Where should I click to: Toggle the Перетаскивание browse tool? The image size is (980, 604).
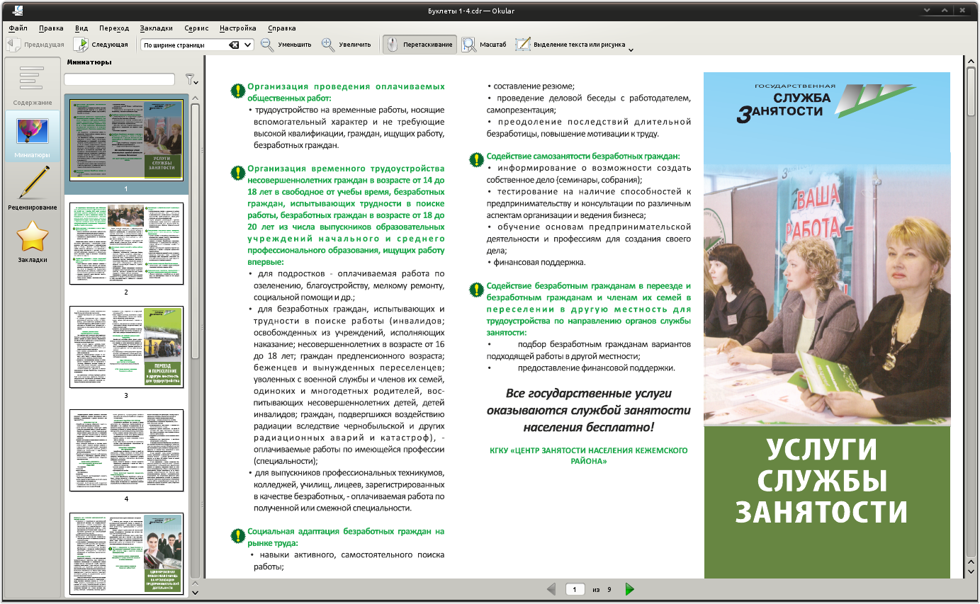click(x=420, y=45)
